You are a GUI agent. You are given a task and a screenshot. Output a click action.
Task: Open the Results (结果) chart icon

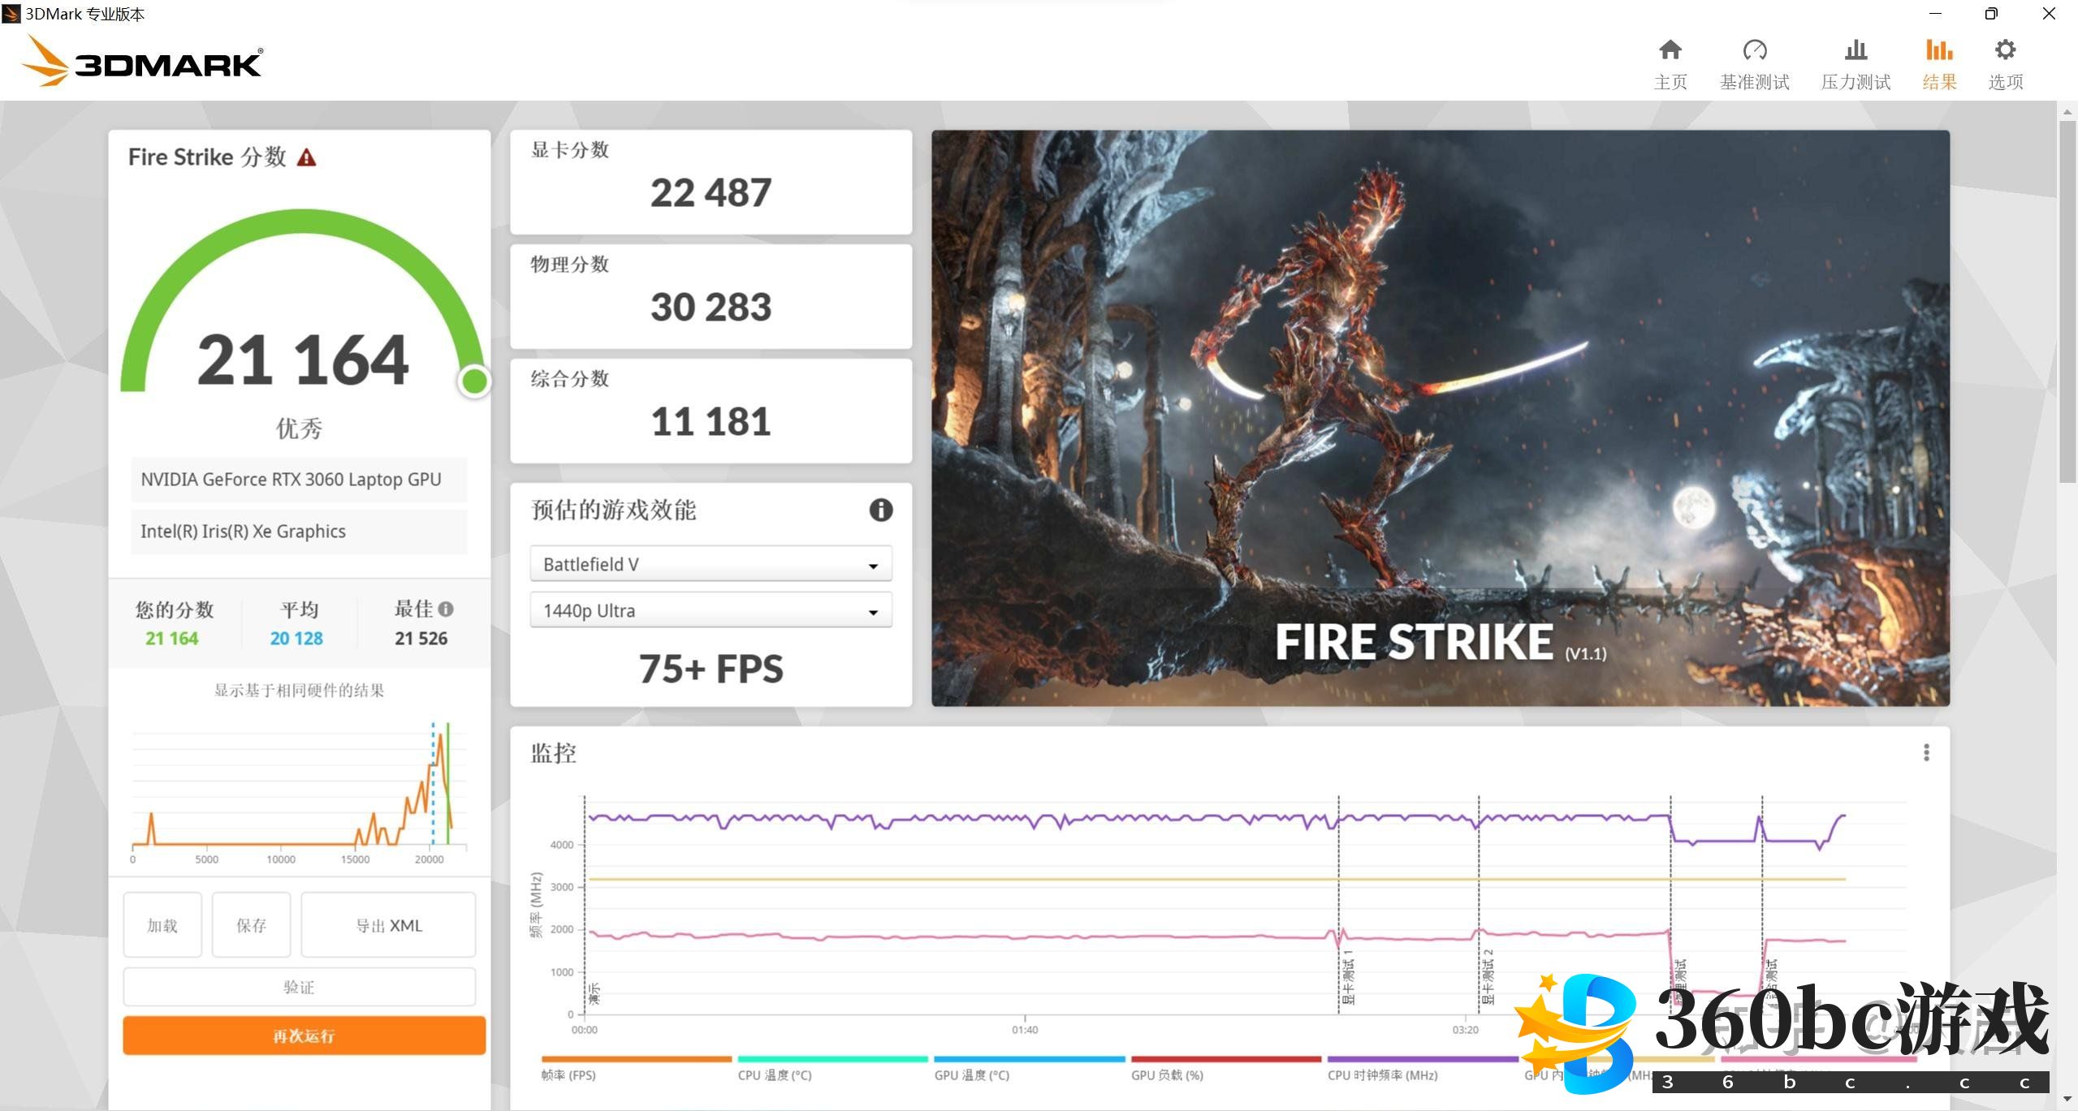pos(1939,51)
